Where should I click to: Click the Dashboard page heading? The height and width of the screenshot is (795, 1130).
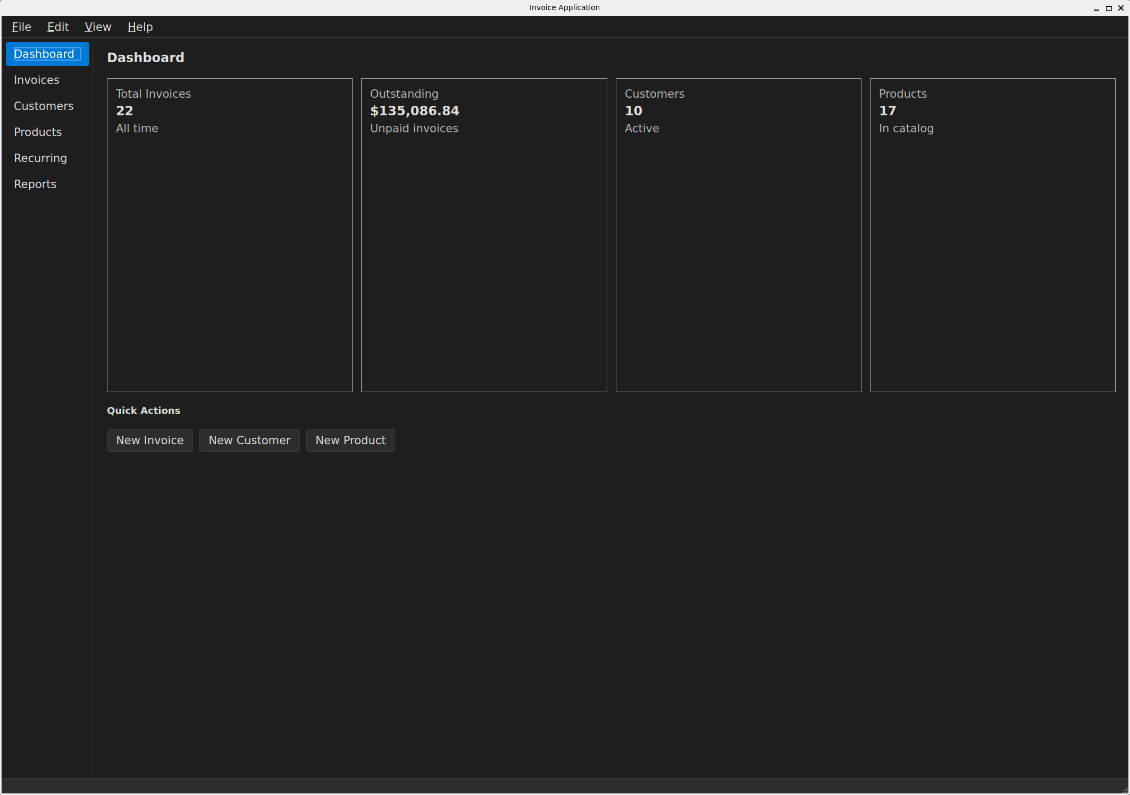146,57
